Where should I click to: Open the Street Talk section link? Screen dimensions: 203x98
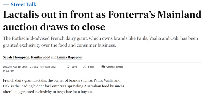pos(23,5)
